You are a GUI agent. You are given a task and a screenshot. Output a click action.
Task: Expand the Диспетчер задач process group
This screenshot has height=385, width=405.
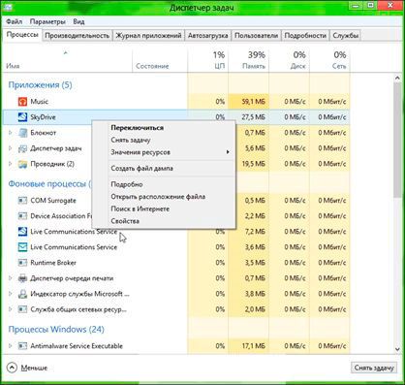click(x=10, y=148)
